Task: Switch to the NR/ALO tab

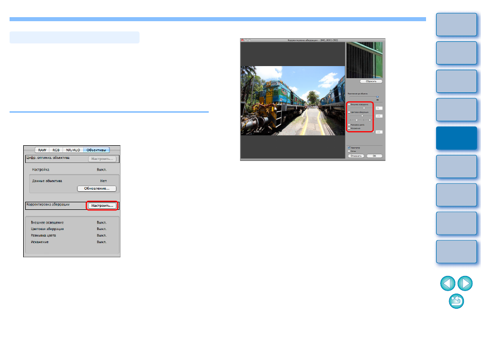Action: (73, 150)
